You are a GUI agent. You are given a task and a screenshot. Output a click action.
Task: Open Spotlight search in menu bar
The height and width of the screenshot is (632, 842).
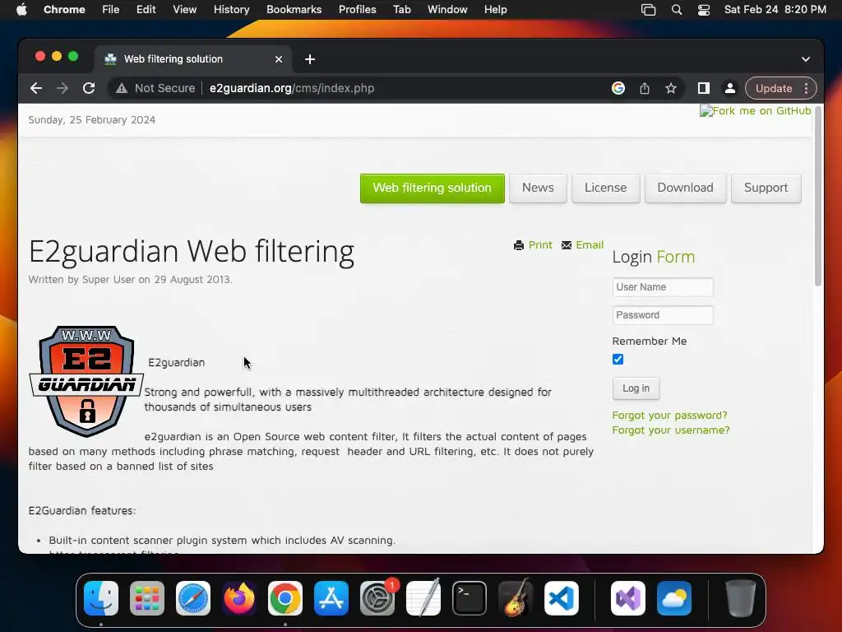pos(677,10)
